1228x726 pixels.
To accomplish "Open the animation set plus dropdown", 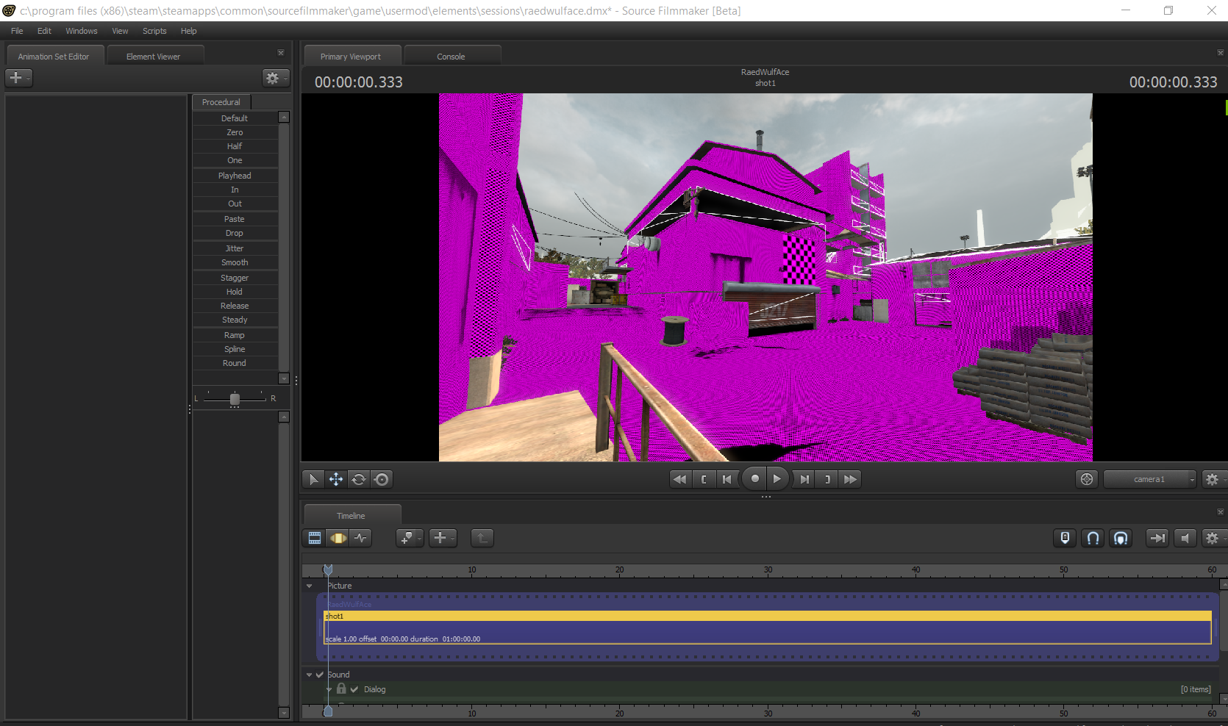I will (18, 78).
